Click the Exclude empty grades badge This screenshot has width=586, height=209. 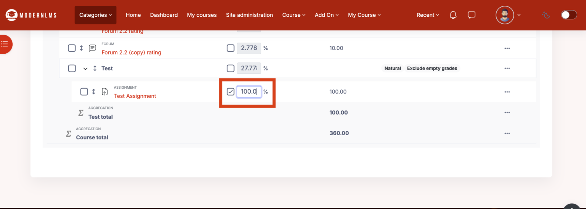pos(432,69)
